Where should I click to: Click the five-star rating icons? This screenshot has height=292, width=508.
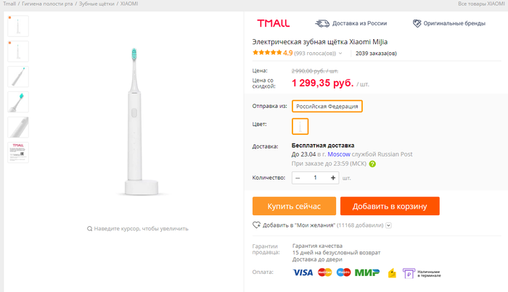[x=266, y=53]
